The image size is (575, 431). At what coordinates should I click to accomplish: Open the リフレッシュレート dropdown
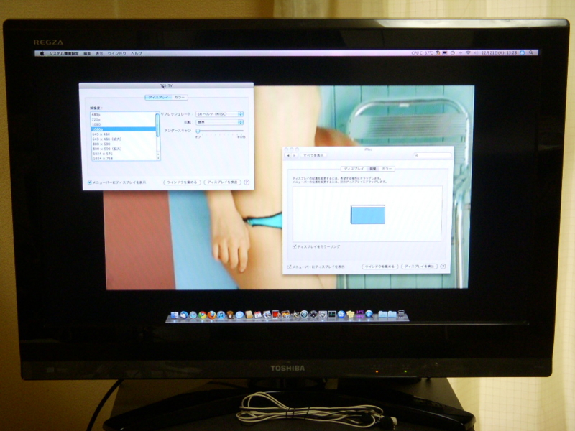[x=219, y=114]
